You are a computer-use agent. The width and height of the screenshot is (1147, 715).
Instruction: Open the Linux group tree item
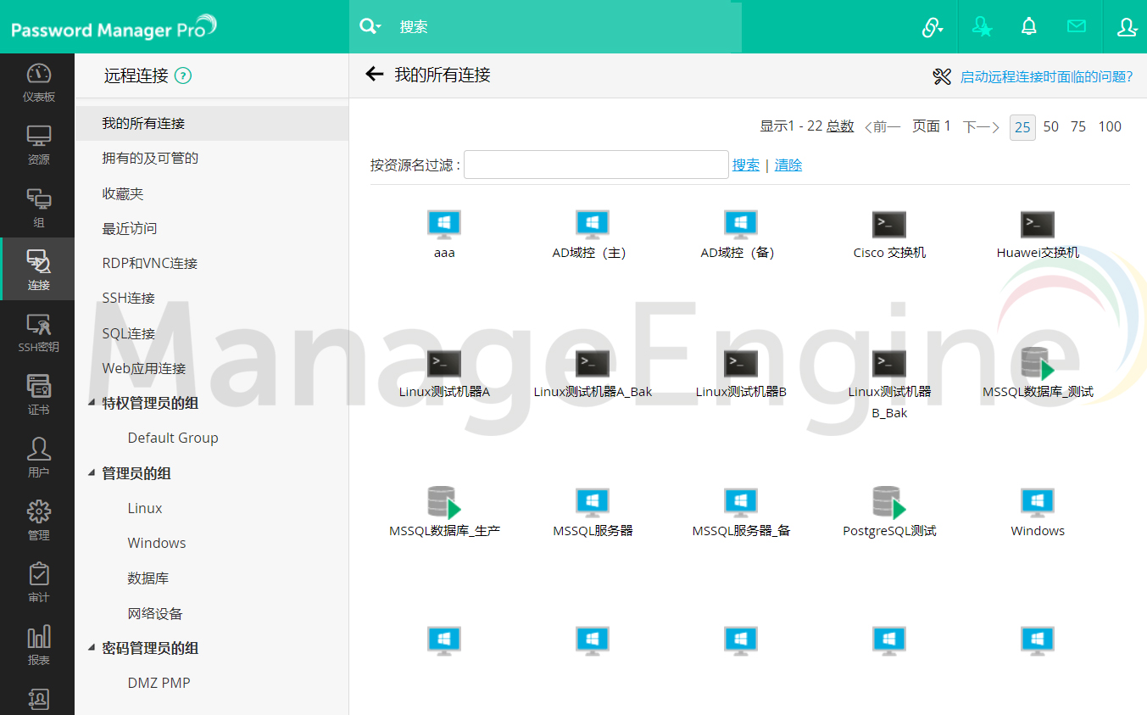(145, 508)
